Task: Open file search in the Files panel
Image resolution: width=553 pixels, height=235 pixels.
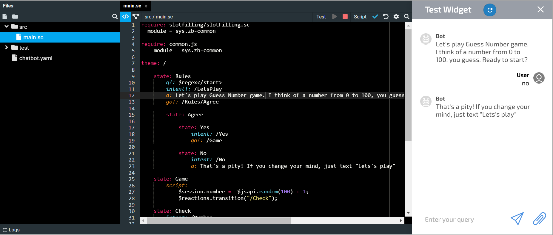Action: pos(115,17)
